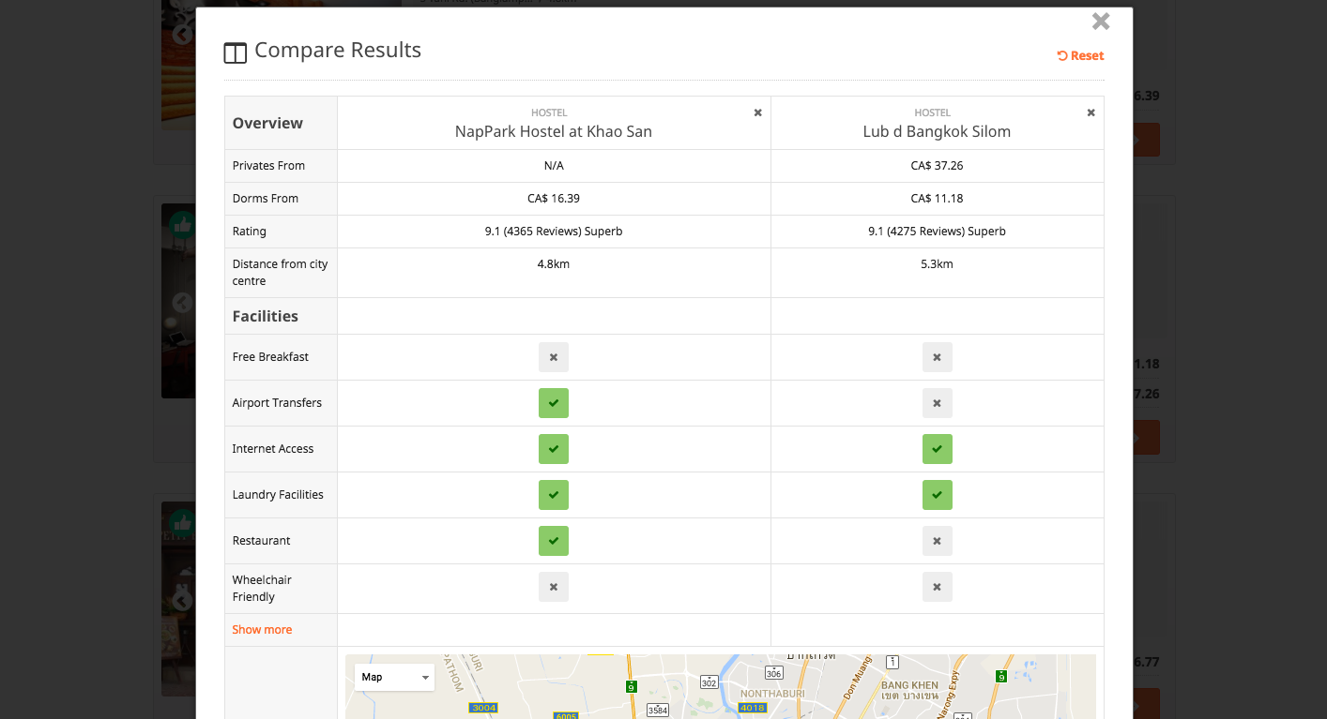
Task: Click the route 306 marker on the map
Action: pos(774,673)
